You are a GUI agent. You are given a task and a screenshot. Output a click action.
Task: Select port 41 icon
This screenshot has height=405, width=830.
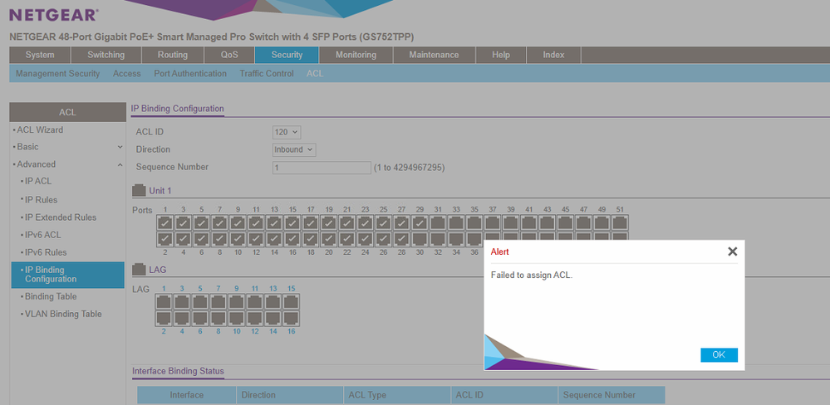click(x=529, y=222)
